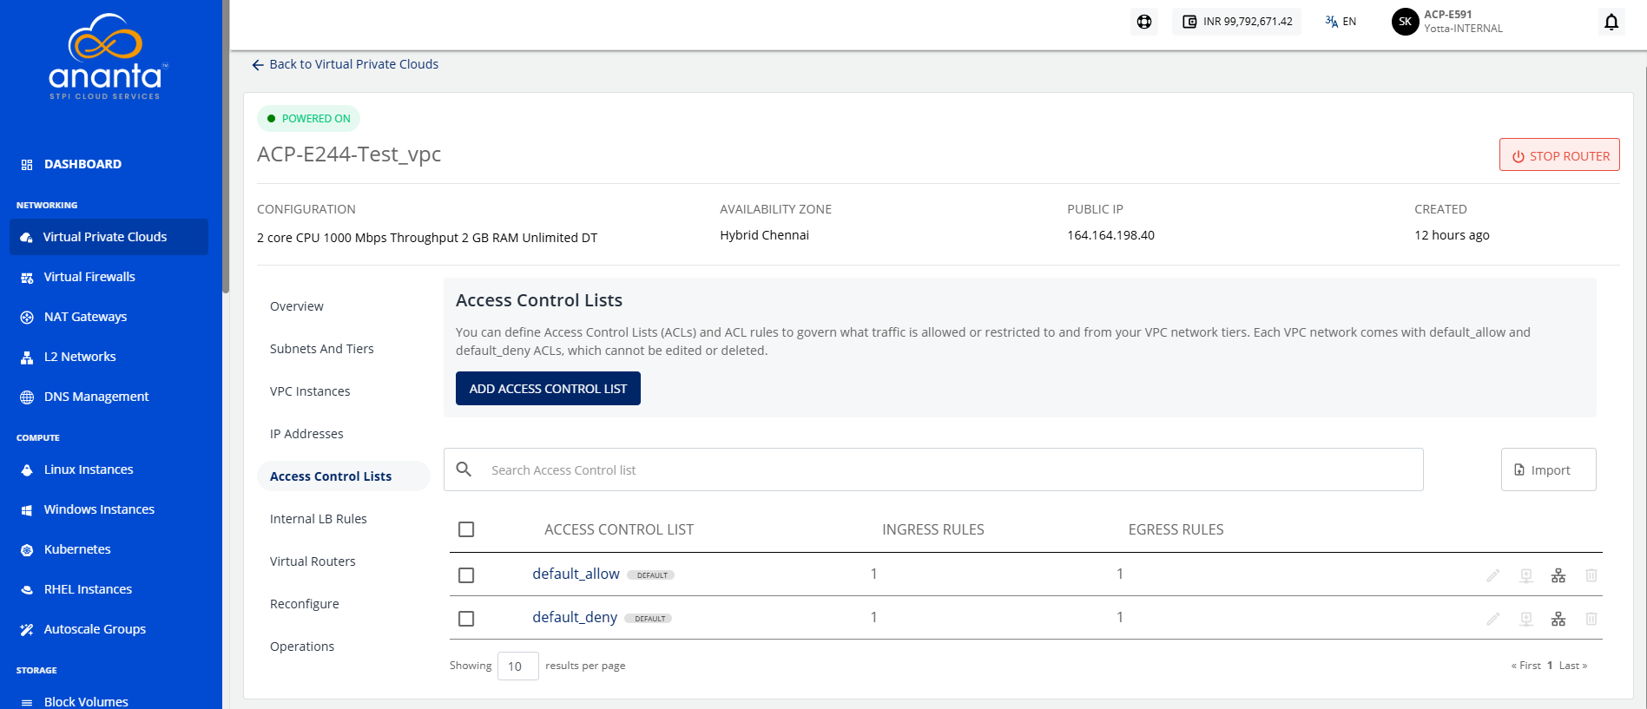Edit the default_allow ACL with pencil icon
Screen dimensions: 1647x709
(1493, 575)
